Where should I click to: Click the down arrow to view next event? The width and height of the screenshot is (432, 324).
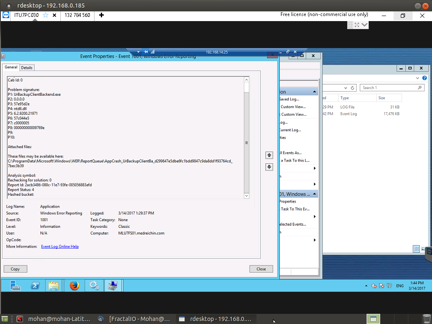(x=269, y=167)
